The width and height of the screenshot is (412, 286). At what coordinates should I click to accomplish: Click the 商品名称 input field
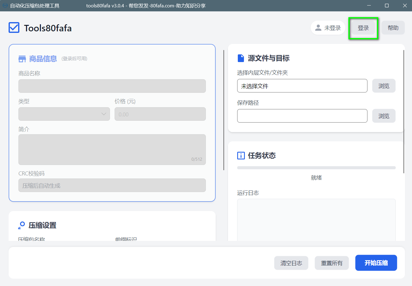tap(112, 86)
